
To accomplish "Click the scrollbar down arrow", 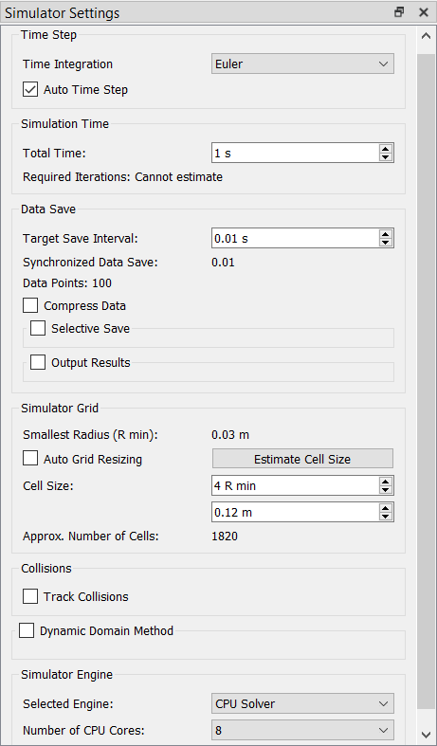I will 426,735.
